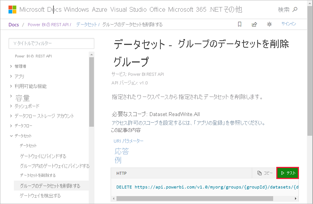Click the sidebar scroll-up arrow
This screenshot has width=313, height=204.
coord(91,55)
